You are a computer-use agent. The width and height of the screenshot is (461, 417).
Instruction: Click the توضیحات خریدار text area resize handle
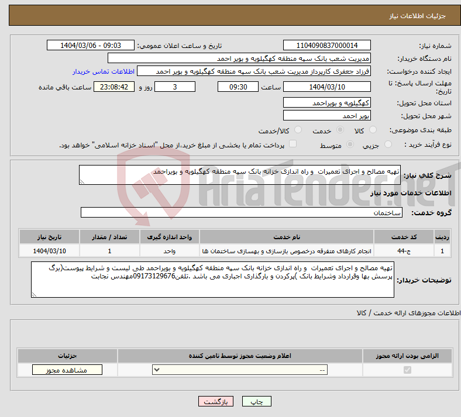pos(34,294)
